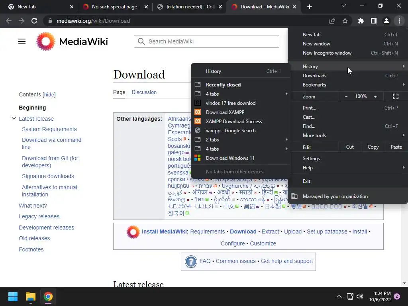
Task: Select Cast from Chrome menu
Action: point(348,117)
